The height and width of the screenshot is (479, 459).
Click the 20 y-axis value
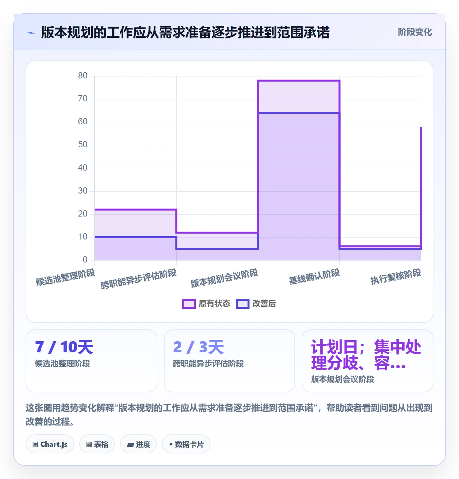[x=83, y=214]
